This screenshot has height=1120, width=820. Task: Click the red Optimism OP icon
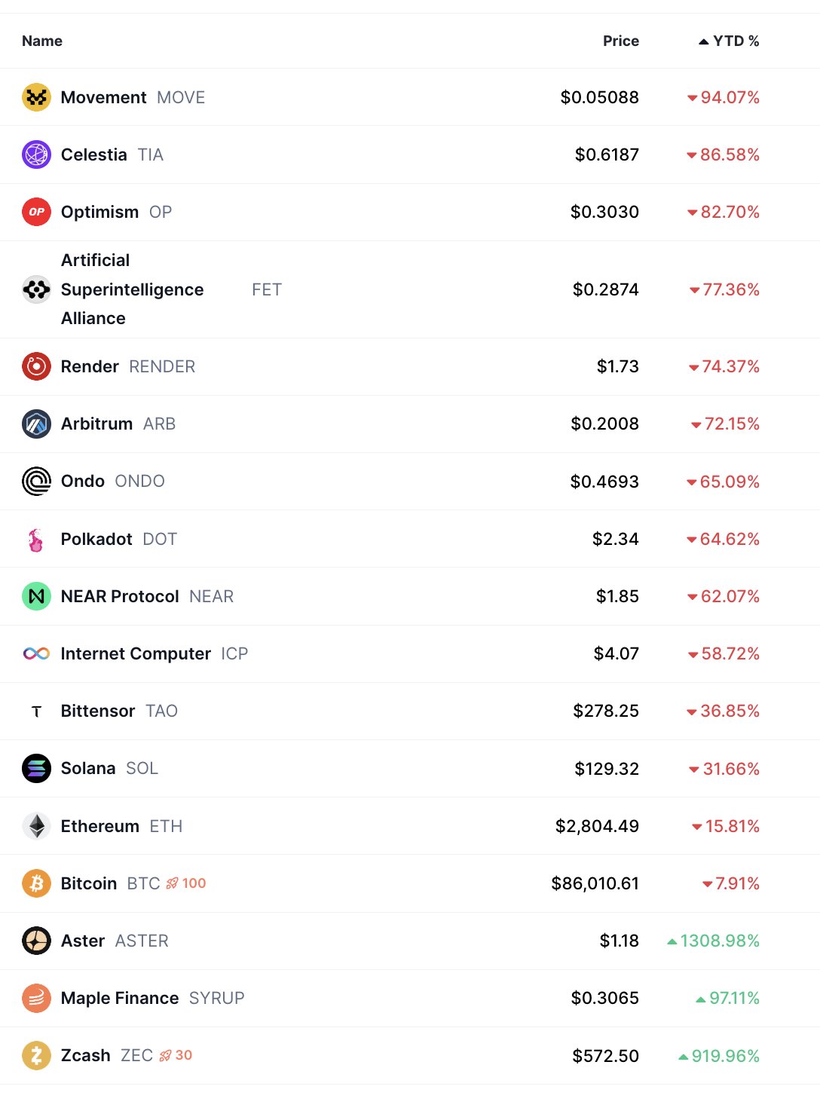[x=36, y=212]
